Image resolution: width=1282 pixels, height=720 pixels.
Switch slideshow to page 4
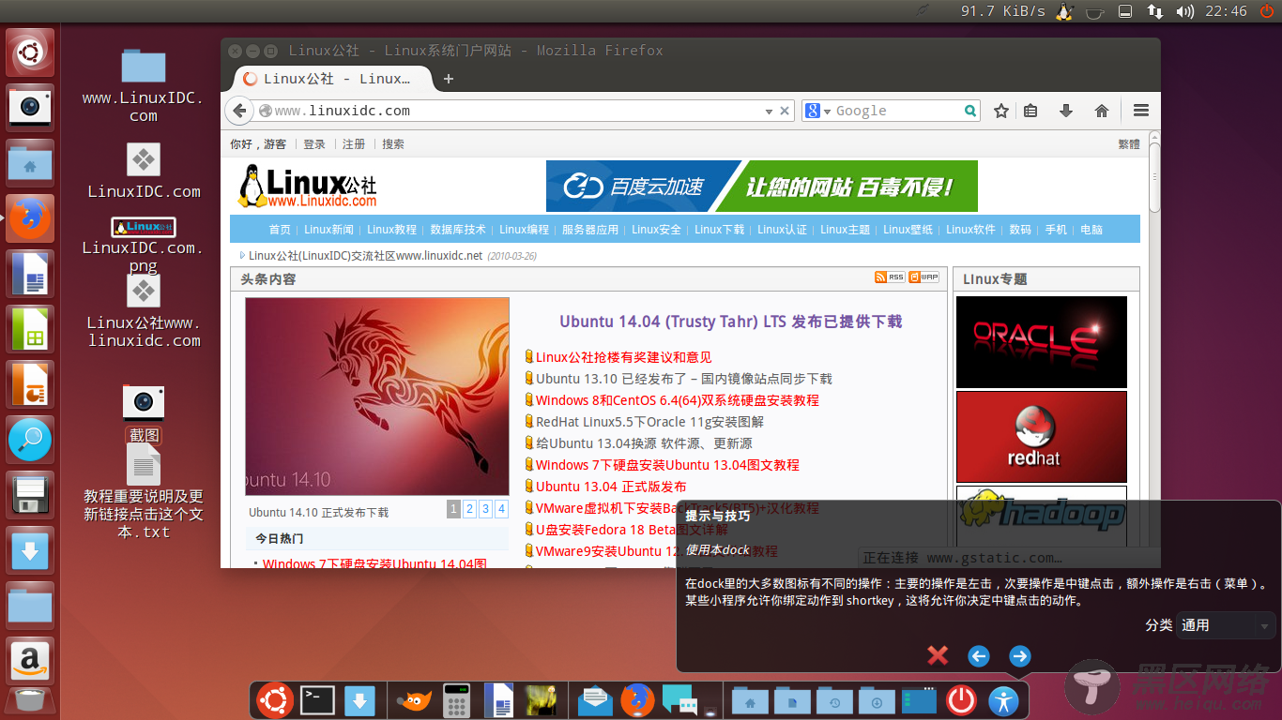click(501, 509)
